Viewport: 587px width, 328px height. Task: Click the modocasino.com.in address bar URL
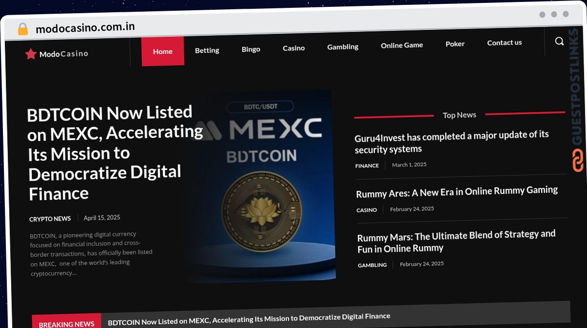(85, 27)
